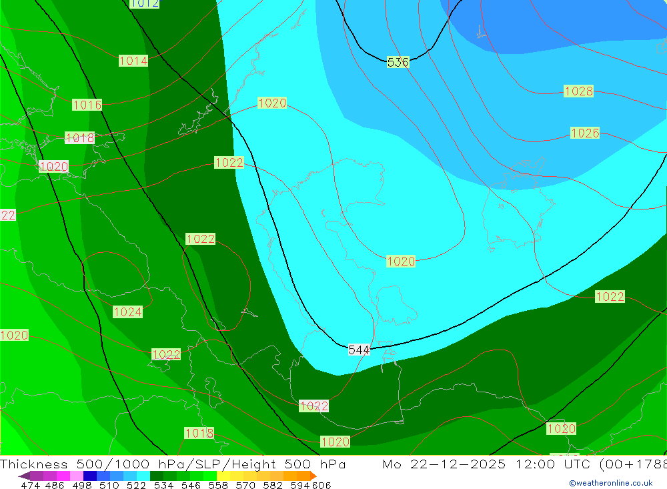
Task: Open the weatheronline.co.uk copyright link
Action: pyautogui.click(x=611, y=483)
